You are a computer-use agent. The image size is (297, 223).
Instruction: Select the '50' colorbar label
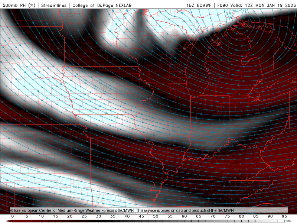pos(156,216)
